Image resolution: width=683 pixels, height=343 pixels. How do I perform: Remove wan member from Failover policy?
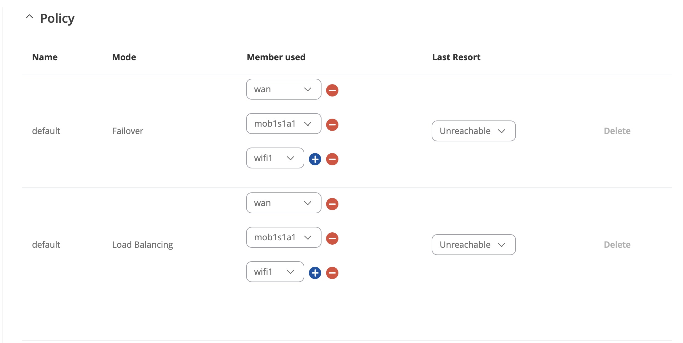pyautogui.click(x=332, y=90)
